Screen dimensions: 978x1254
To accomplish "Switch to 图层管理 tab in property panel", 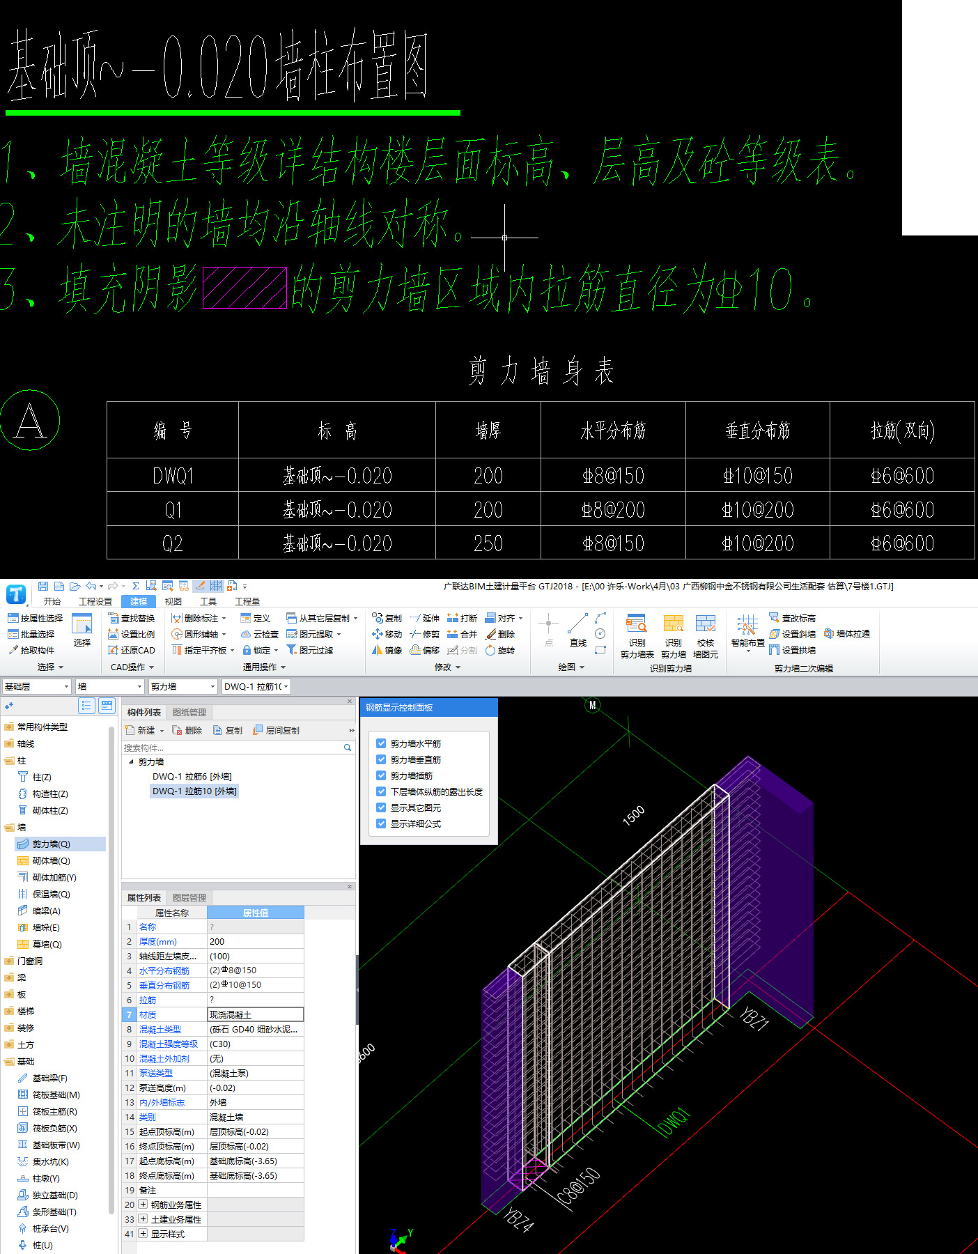I will tap(189, 897).
